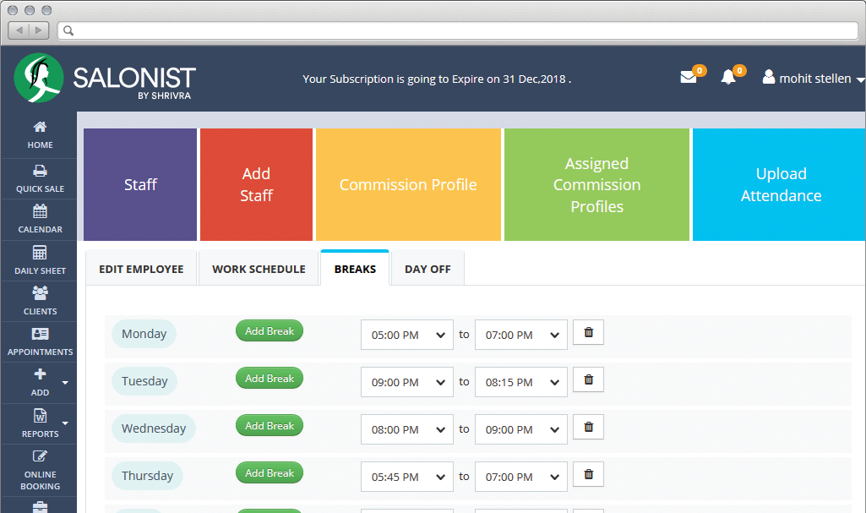Open Appointments in sidebar

click(x=40, y=341)
